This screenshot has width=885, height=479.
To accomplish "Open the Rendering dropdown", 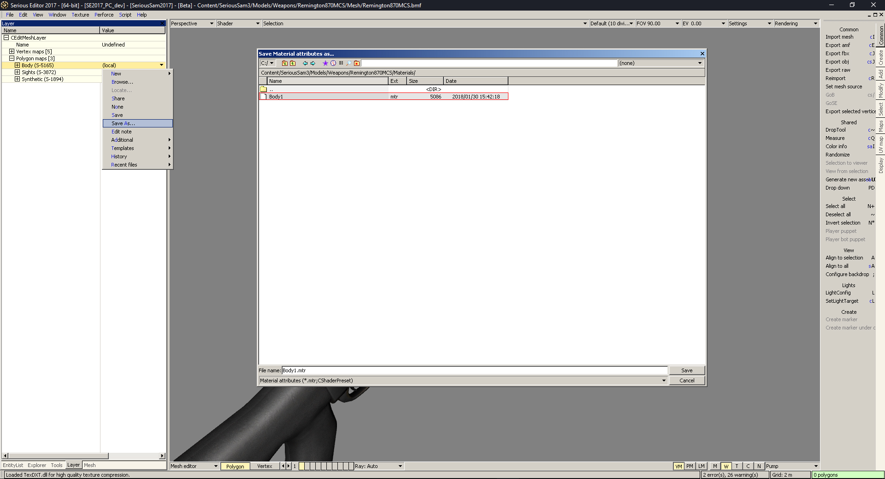I will (796, 23).
